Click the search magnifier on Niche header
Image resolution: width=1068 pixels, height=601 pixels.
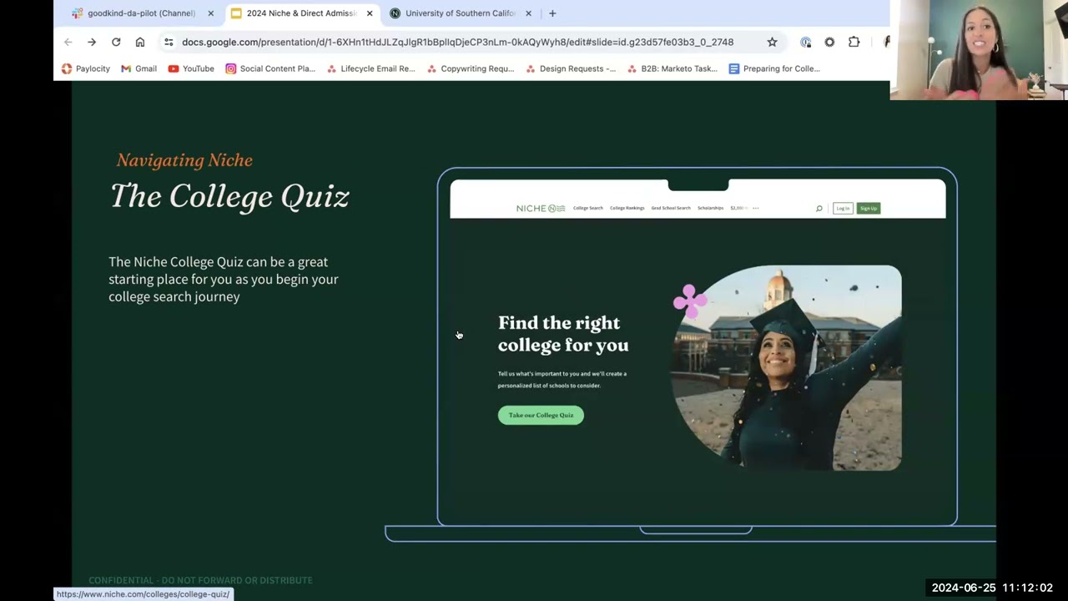tap(819, 208)
